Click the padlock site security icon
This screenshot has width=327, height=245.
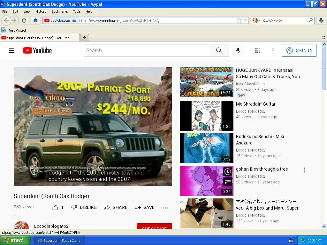click(x=74, y=20)
